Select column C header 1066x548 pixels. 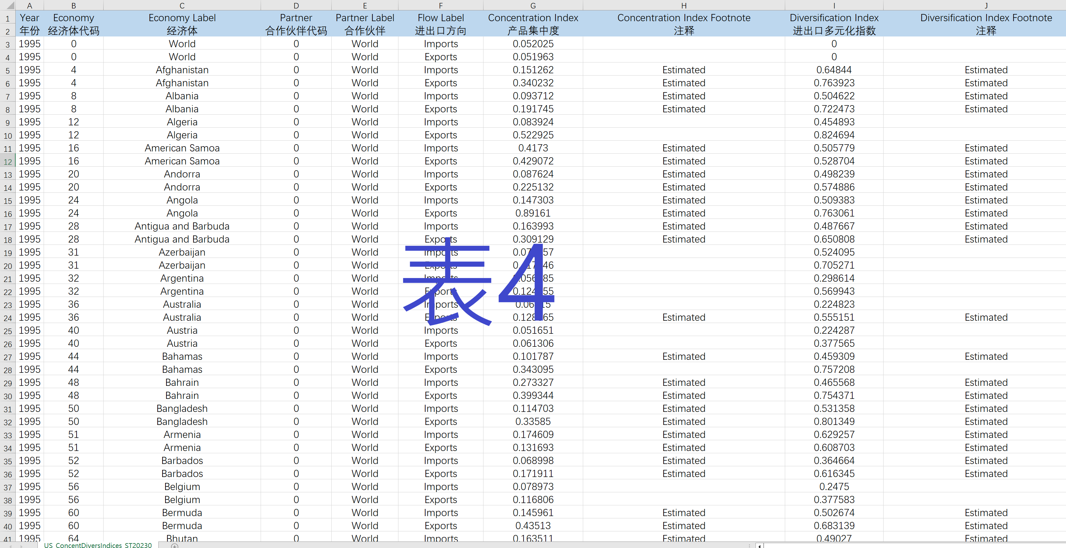[182, 6]
